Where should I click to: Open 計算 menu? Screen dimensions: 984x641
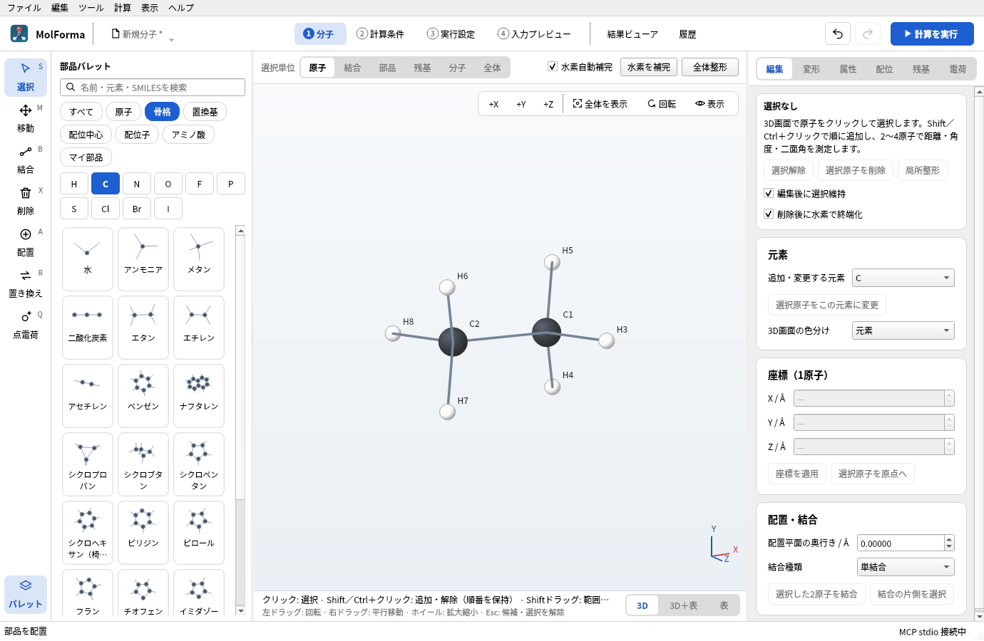(x=123, y=8)
